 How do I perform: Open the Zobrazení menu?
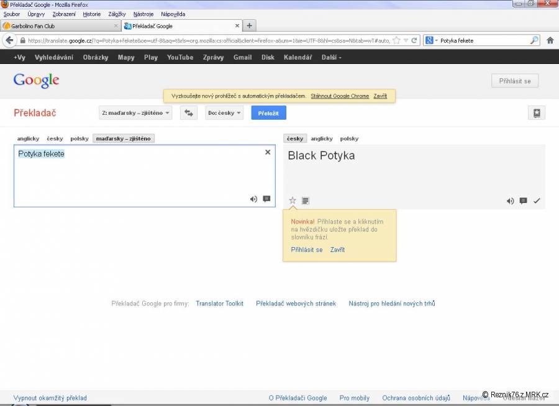pos(64,14)
